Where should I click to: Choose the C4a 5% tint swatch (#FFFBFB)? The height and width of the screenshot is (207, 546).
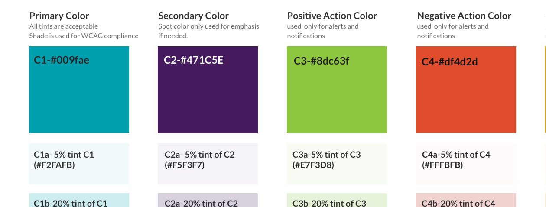tap(466, 164)
